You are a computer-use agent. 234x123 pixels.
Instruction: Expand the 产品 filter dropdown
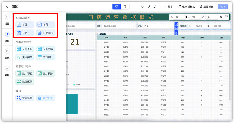coord(158,26)
